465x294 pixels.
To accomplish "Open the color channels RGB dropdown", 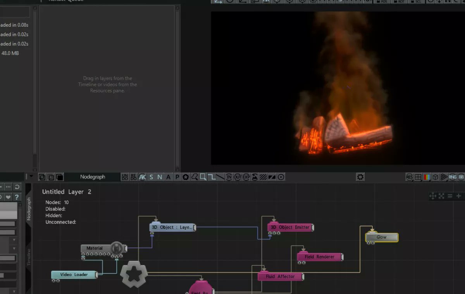I will [427, 177].
